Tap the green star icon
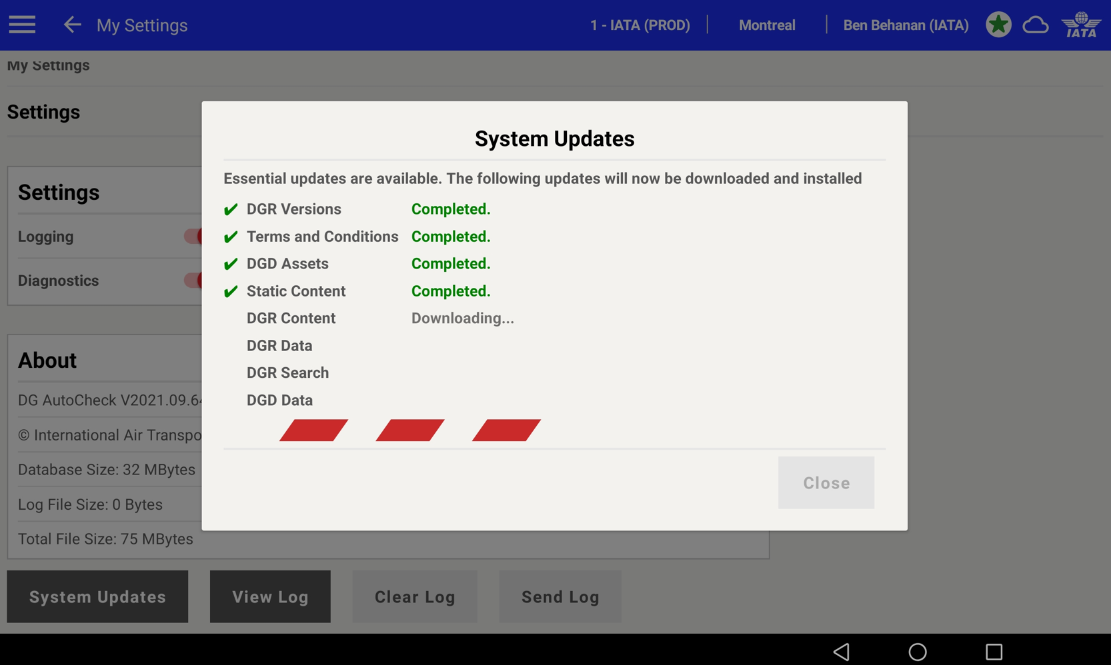This screenshot has height=665, width=1111. [x=998, y=25]
